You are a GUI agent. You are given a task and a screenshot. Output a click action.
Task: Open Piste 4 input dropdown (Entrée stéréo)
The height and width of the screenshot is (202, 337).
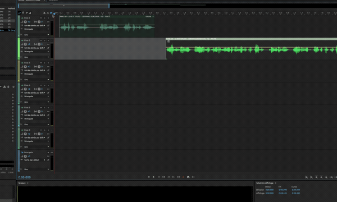(34, 93)
